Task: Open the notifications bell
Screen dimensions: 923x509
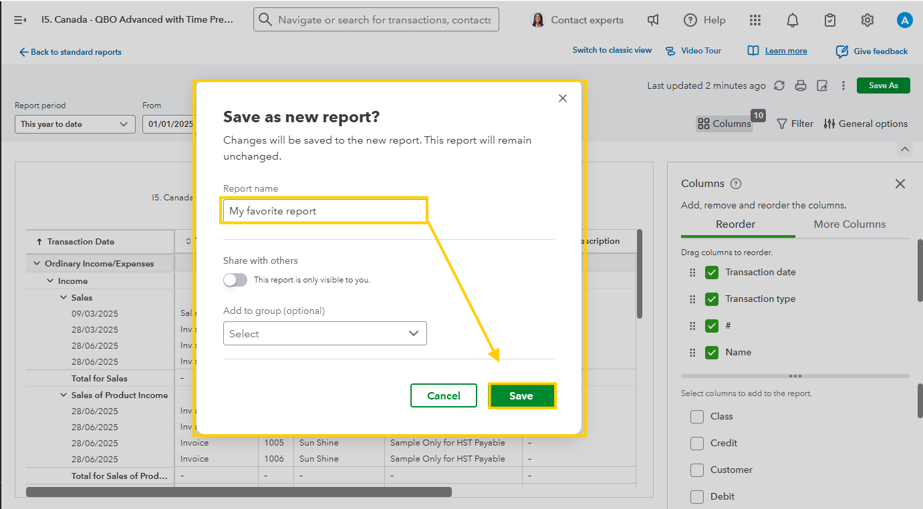Action: [x=792, y=20]
